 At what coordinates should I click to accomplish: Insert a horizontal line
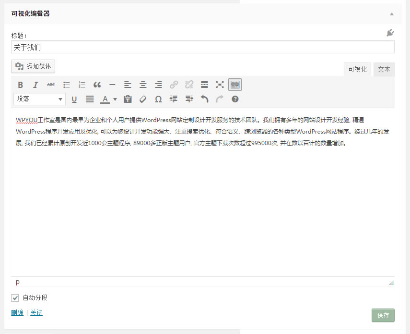[x=112, y=85]
